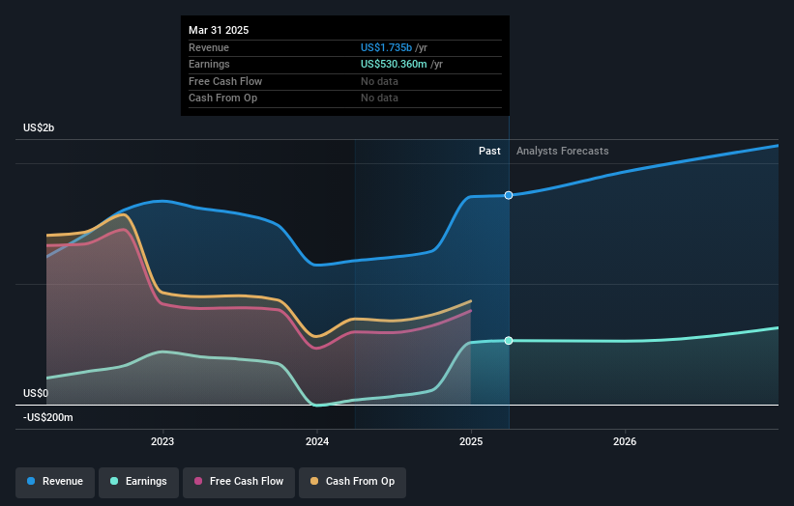Click the tooltip Free Cash Flow row label
794x506 pixels.
[x=225, y=81]
